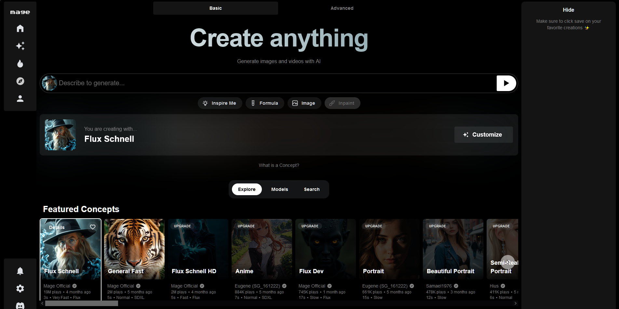The image size is (619, 309).
Task: Favorite Flux Schnell with heart icon
Action: (93, 227)
